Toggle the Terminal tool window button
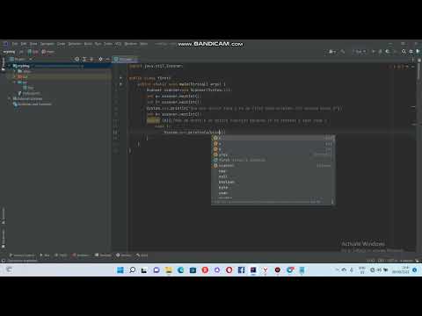This screenshot has height=316, width=422. 103,255
